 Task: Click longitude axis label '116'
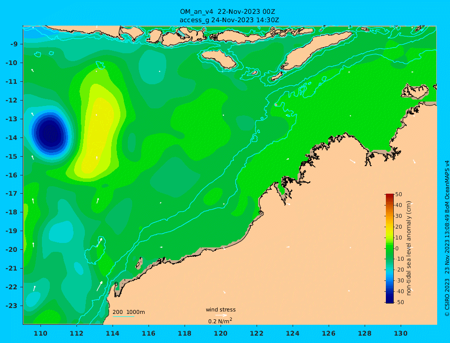pos(149,334)
